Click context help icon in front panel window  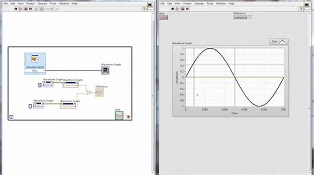[x=301, y=8]
